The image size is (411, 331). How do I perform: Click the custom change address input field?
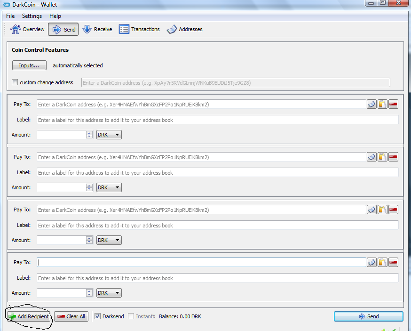click(236, 83)
